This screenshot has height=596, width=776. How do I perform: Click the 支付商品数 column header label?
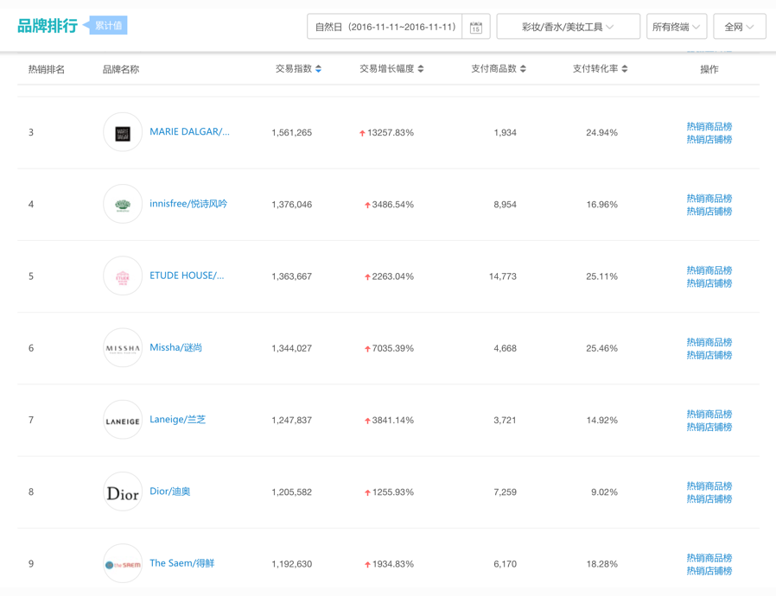click(494, 69)
